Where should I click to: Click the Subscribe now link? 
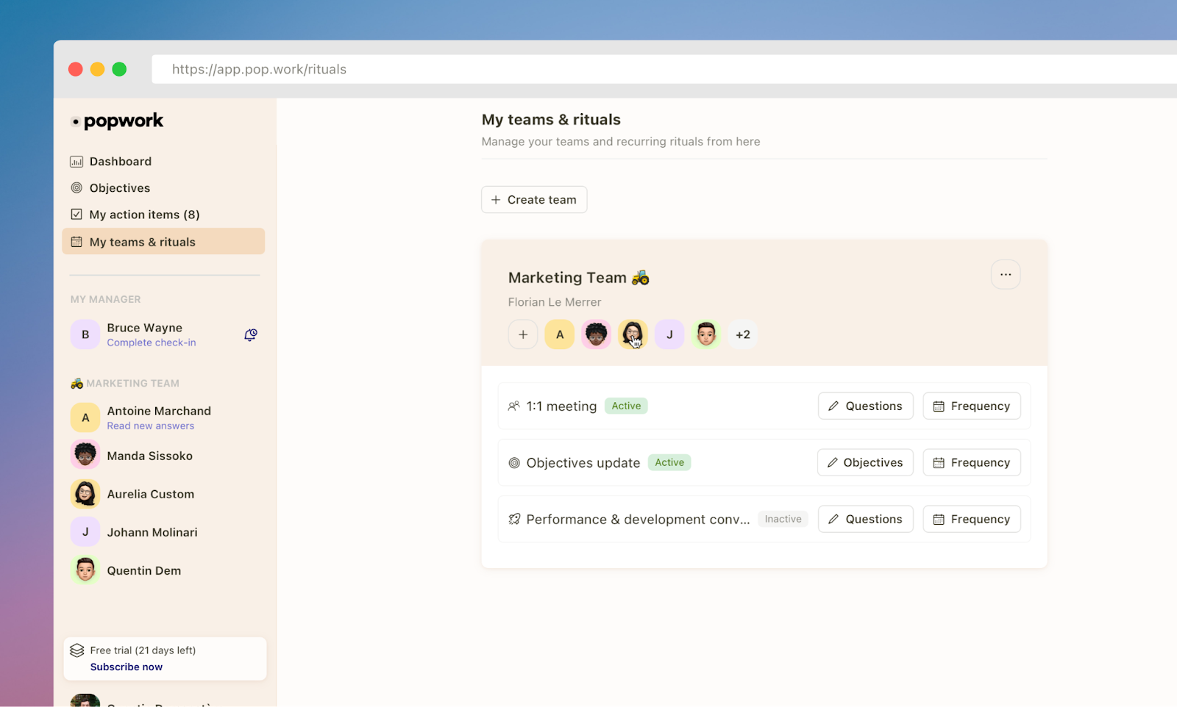point(126,667)
